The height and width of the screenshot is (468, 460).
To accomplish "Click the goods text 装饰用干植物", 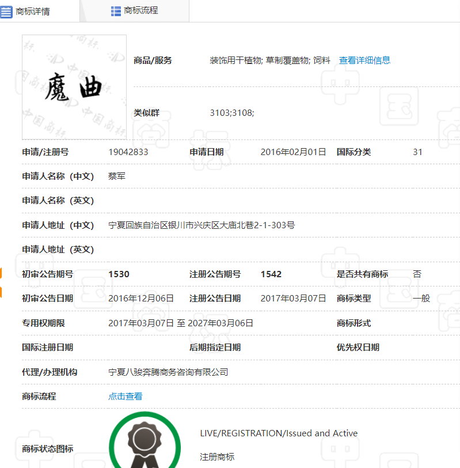I will (236, 61).
